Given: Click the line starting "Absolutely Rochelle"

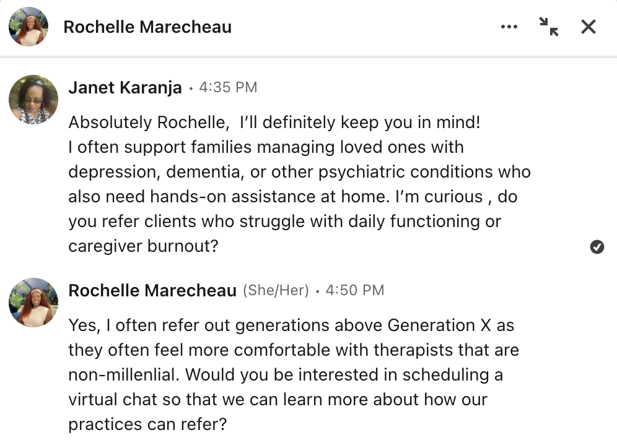Looking at the screenshot, I should point(274,123).
